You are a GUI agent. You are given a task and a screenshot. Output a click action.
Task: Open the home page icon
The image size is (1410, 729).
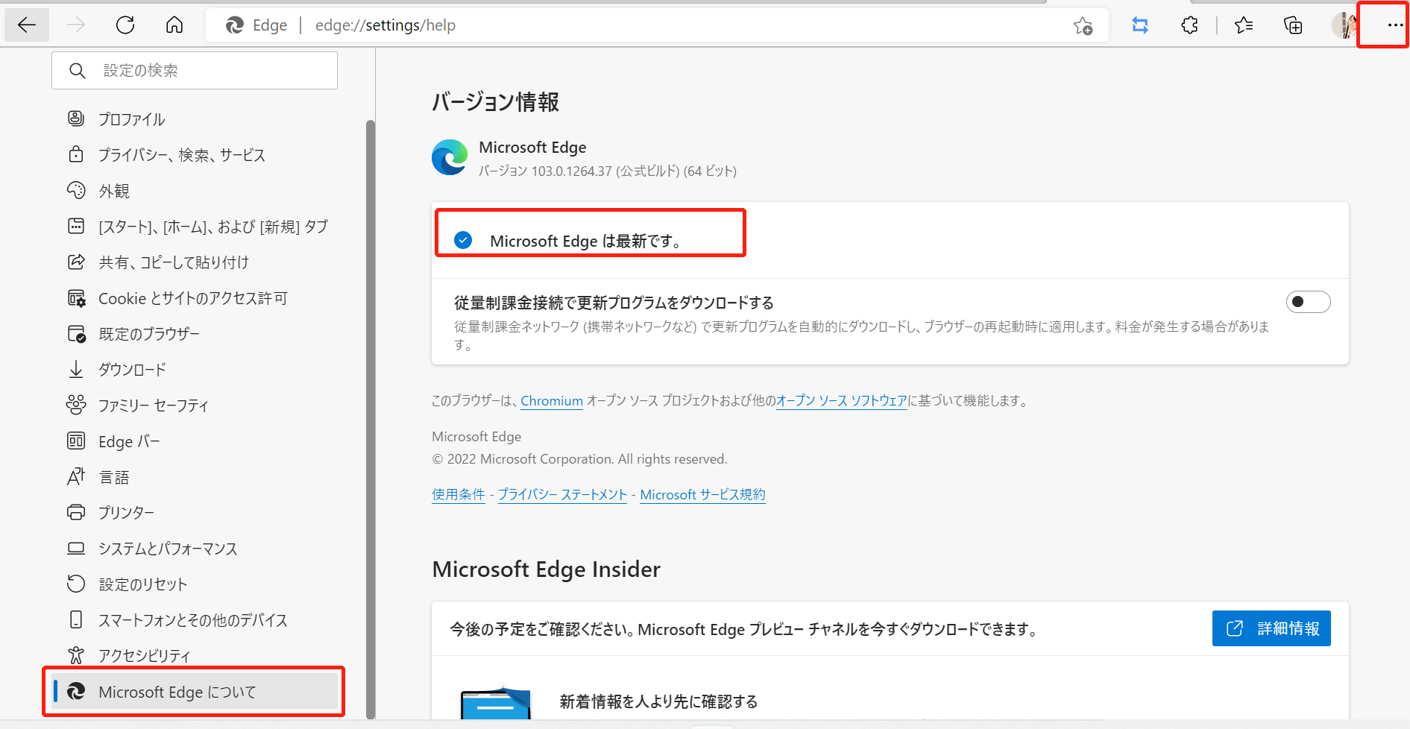point(174,25)
